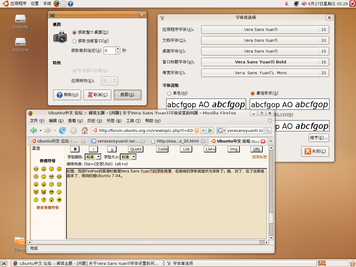Click the red power button in panel
The image size is (356, 267).
[x=353, y=4]
